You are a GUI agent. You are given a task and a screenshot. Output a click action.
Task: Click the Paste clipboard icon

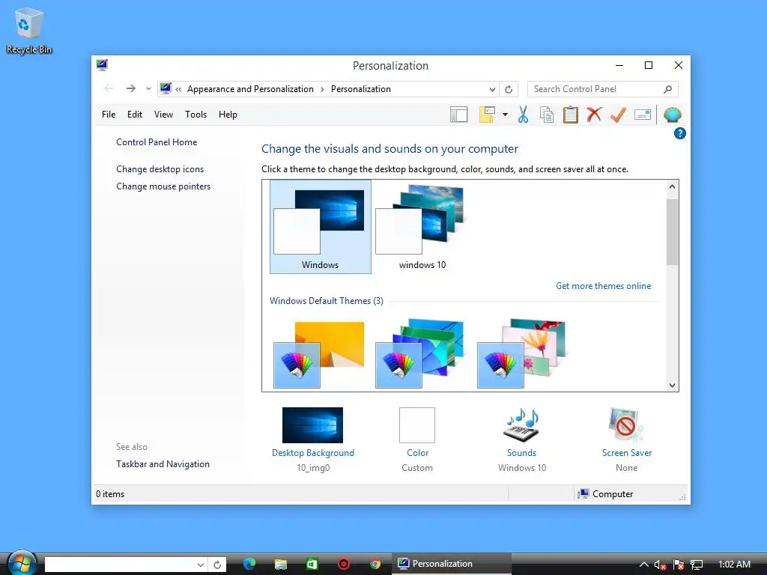coord(570,115)
